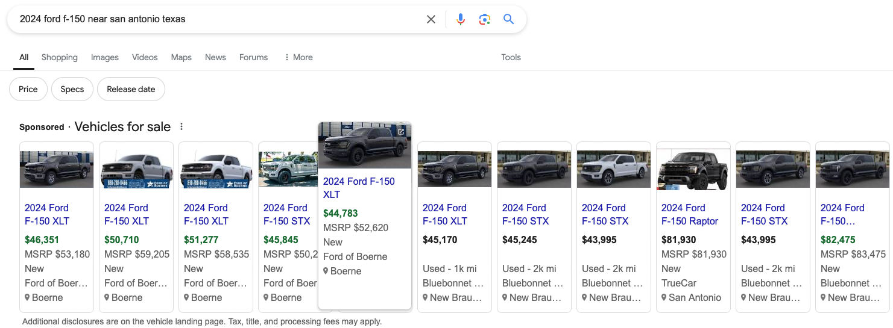The height and width of the screenshot is (328, 893).
Task: Apply the Specs filter chip
Action: pos(72,89)
